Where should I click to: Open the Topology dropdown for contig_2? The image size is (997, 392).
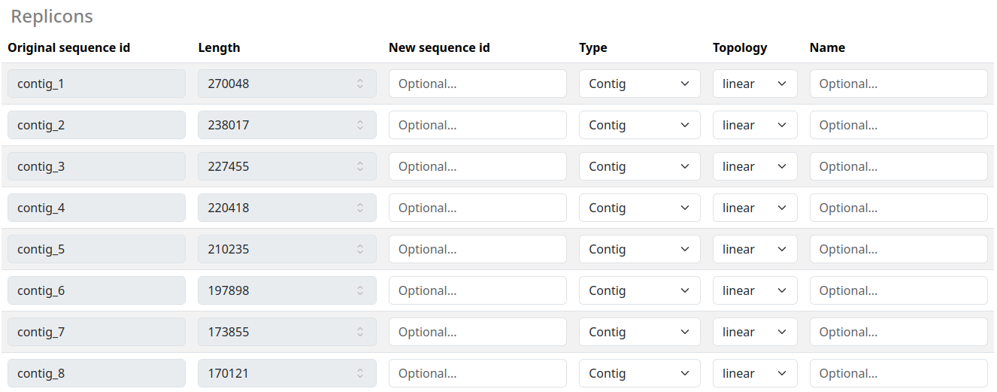point(755,125)
